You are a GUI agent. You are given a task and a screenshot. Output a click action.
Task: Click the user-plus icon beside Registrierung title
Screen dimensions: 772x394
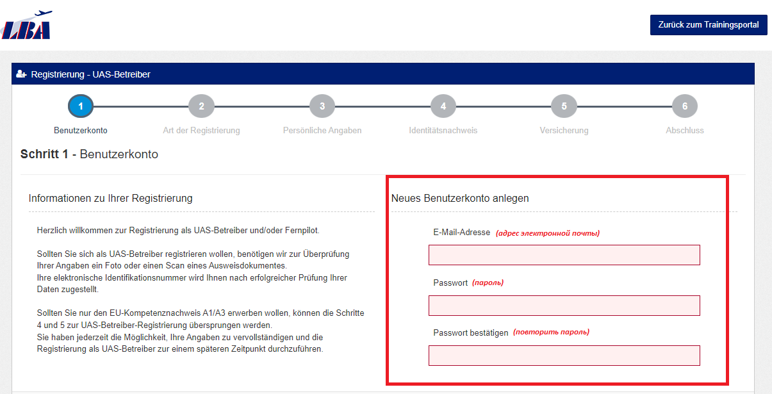click(x=22, y=74)
